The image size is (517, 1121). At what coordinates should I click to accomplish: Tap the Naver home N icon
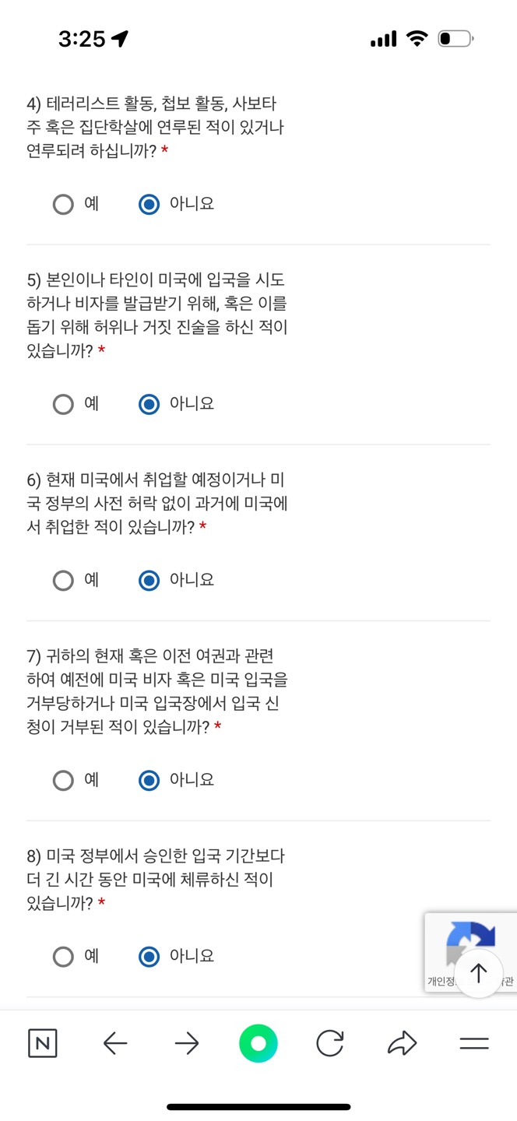click(x=43, y=1043)
